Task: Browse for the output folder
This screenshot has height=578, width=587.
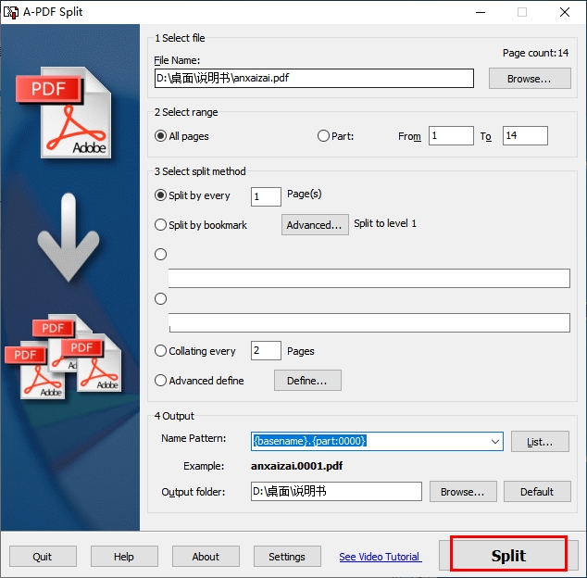Action: 463,492
